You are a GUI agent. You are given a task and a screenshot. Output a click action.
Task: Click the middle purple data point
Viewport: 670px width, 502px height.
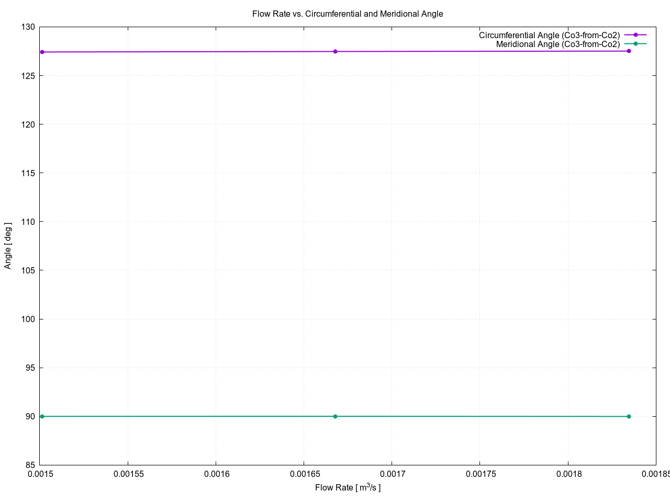pyautogui.click(x=335, y=51)
